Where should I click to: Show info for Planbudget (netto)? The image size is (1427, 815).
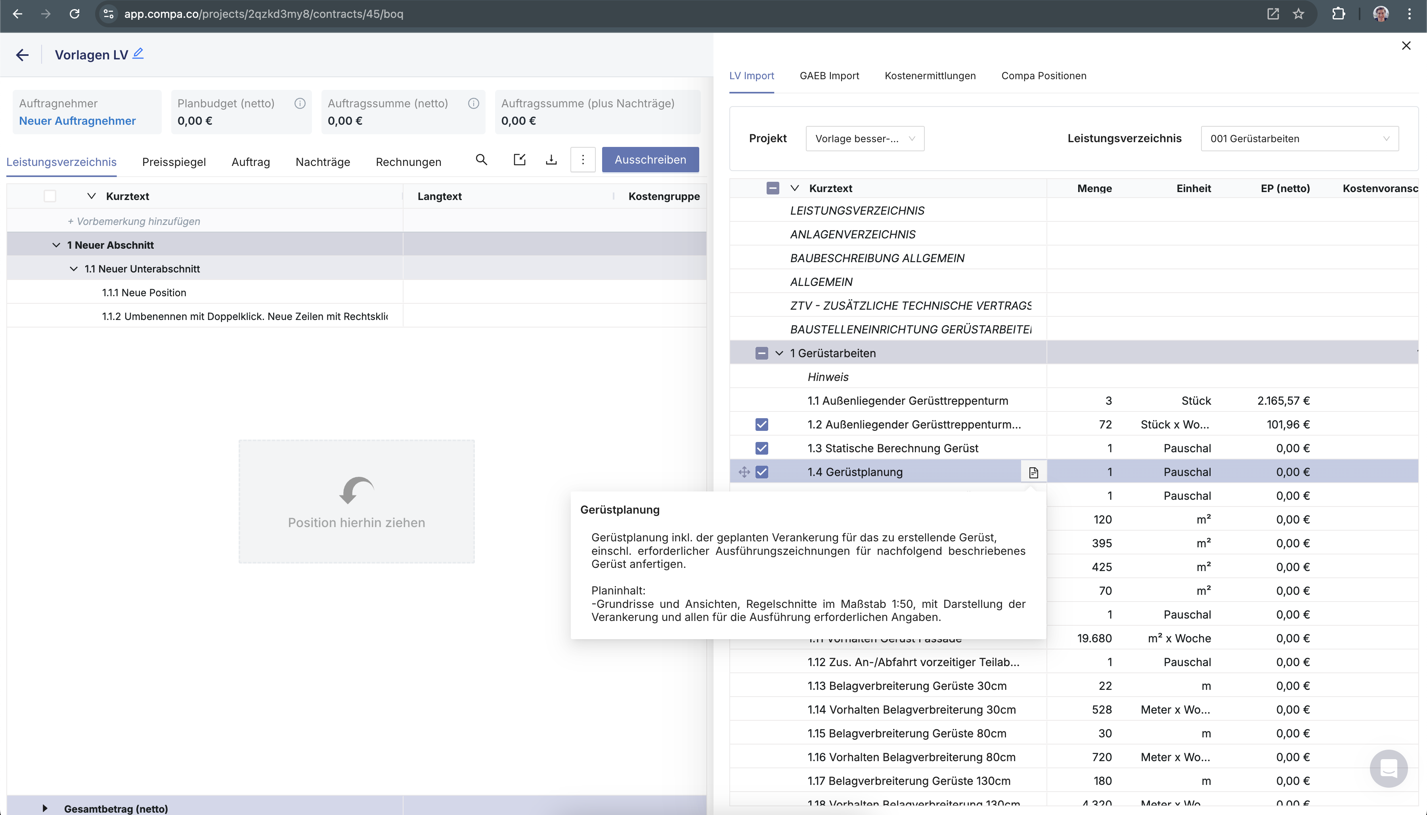tap(300, 103)
